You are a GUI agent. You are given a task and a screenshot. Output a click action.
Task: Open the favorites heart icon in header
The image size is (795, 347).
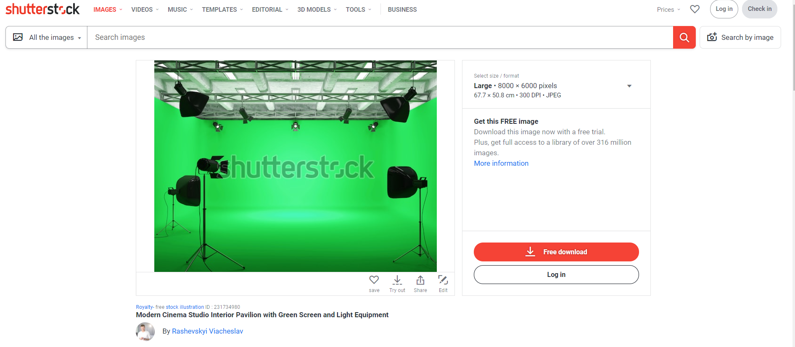[695, 9]
